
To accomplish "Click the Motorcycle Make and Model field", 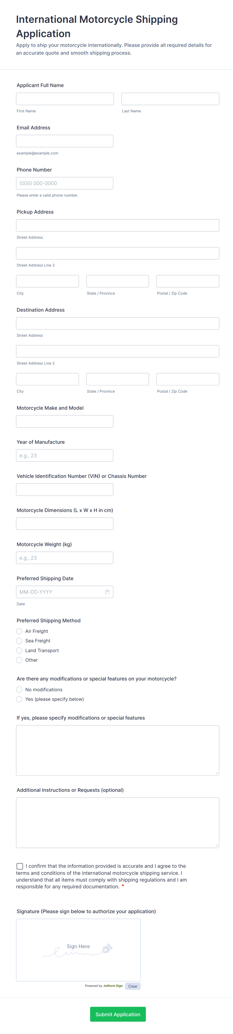I will tap(65, 421).
